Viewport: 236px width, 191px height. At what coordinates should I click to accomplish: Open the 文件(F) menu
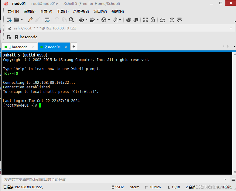(13, 12)
